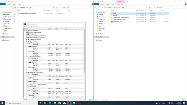The image size is (187, 105).
Task: Click HWMonitor scrollbar down arrow
Action: coord(84,97)
